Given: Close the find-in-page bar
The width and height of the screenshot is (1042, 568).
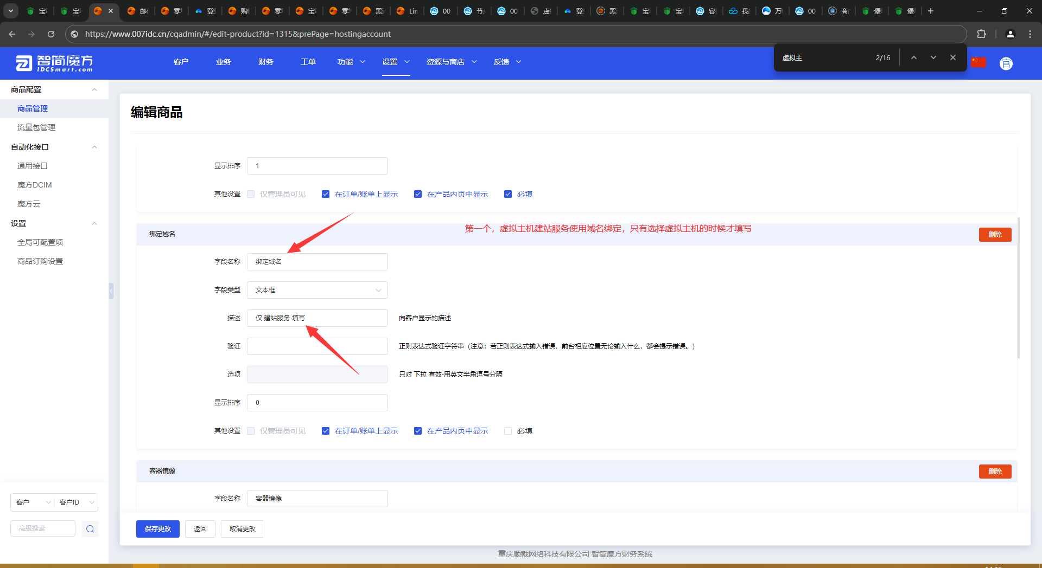Looking at the screenshot, I should (x=953, y=57).
